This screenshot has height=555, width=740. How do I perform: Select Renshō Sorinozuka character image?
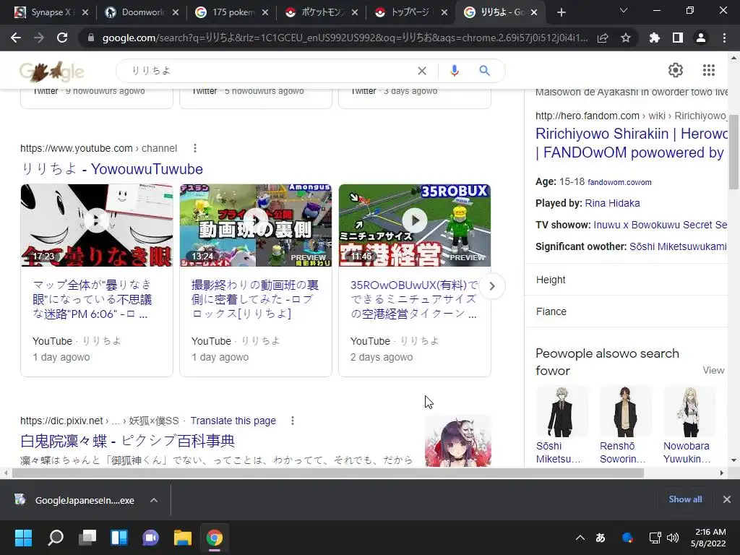tap(625, 411)
